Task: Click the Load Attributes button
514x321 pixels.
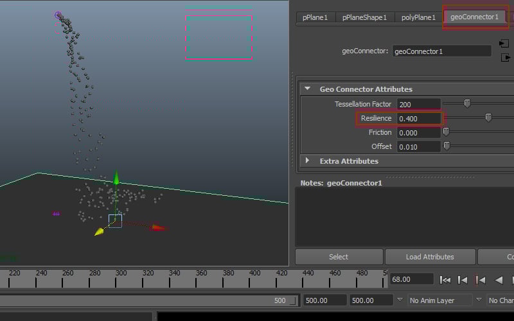Action: [430, 257]
